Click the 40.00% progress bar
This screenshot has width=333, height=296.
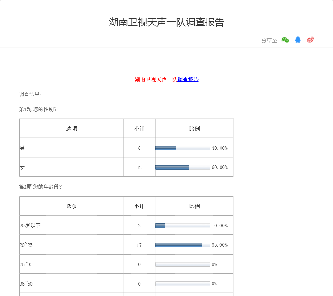coord(183,148)
